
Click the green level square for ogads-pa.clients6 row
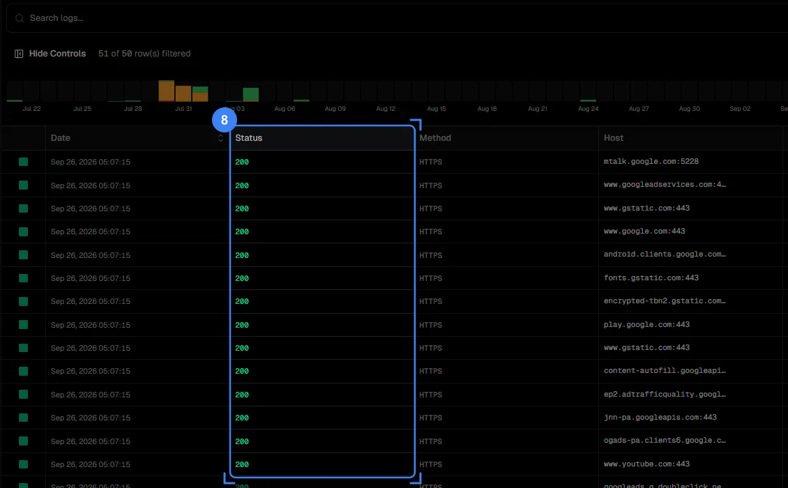(23, 441)
